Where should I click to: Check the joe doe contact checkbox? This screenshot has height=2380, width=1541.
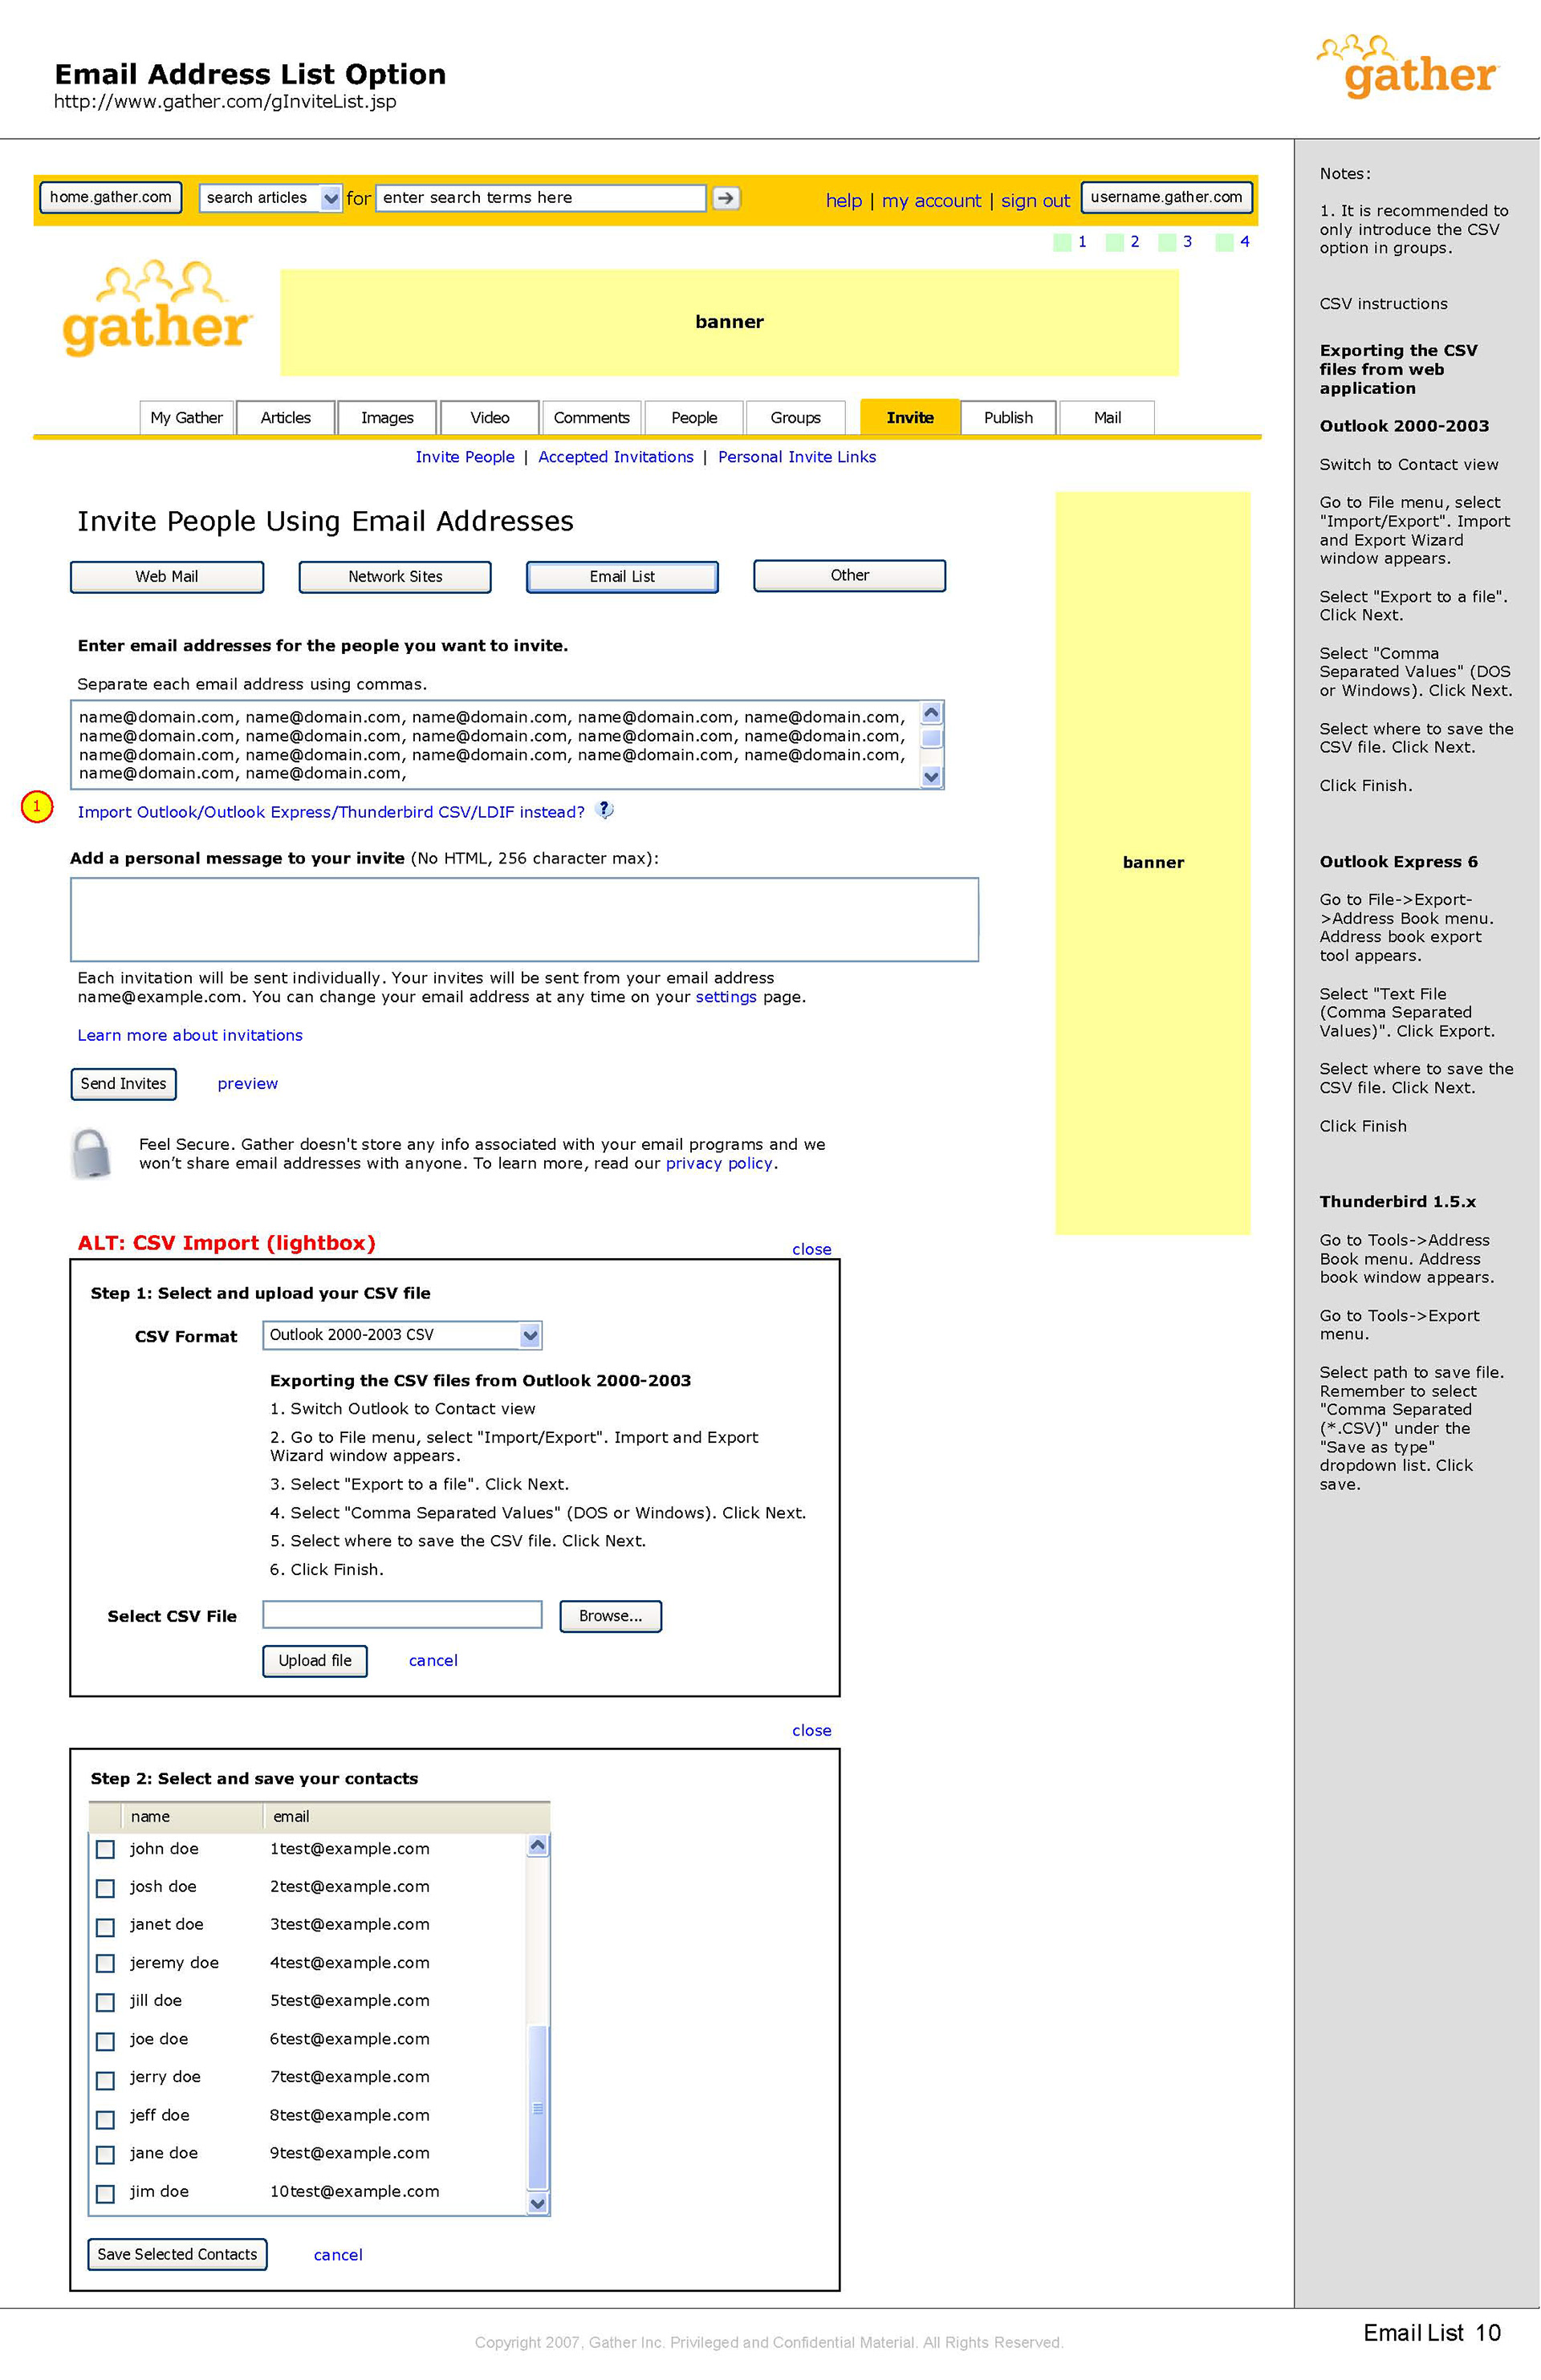[x=105, y=2041]
